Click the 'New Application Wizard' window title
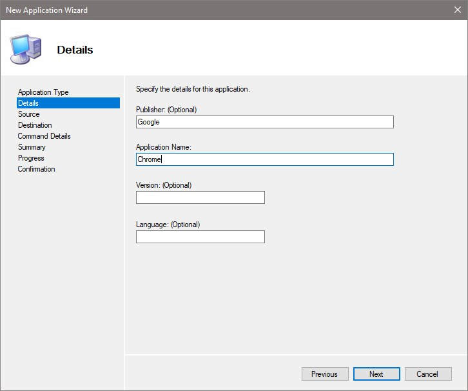Viewport: 468px width, 391px height. click(47, 10)
